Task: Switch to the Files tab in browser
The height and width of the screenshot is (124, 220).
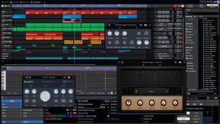Action: [201, 5]
